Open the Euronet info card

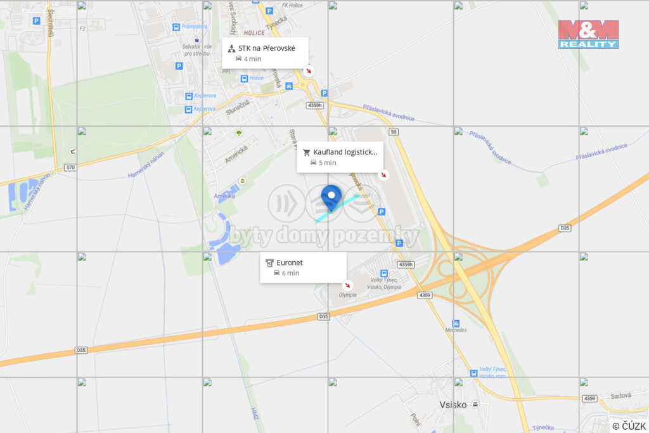(303, 268)
